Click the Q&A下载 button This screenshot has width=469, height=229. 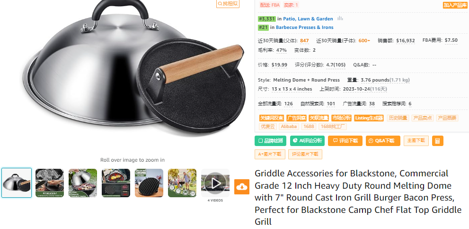coord(383,141)
